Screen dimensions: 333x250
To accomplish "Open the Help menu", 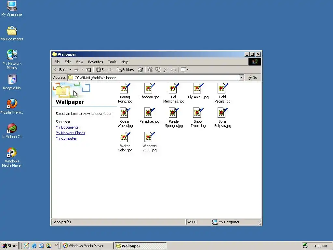I will click(125, 62).
